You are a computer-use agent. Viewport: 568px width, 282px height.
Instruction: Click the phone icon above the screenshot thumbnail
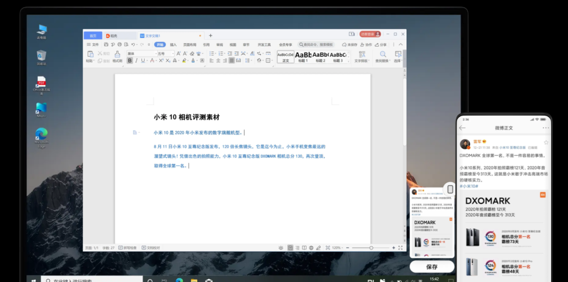click(x=450, y=190)
